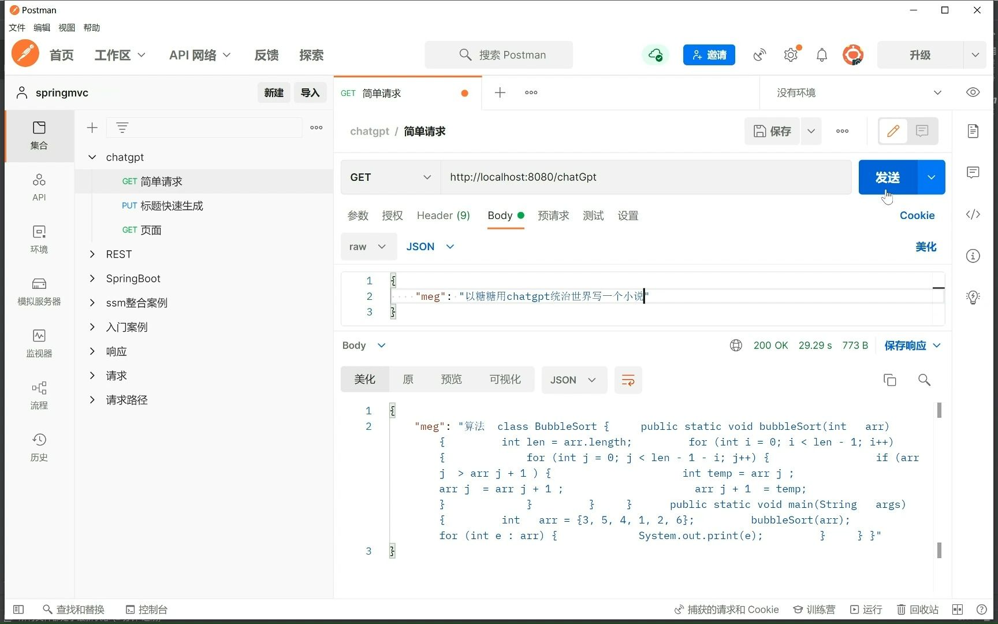
Task: Select the PUT 标题快速生成 request
Action: pos(204,206)
